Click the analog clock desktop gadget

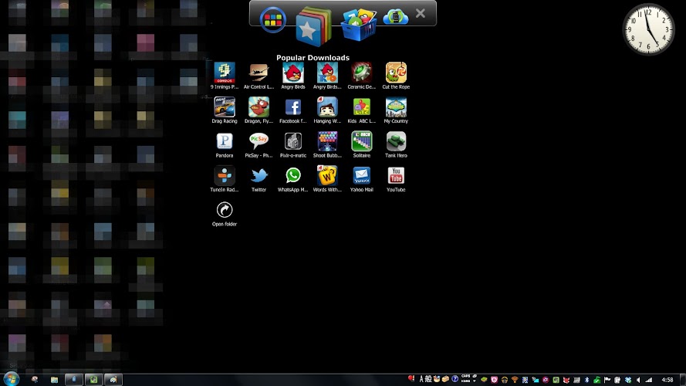648,29
